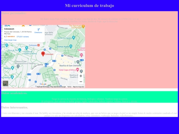Click the Directions arrow icon in the map card

click(x=38, y=29)
